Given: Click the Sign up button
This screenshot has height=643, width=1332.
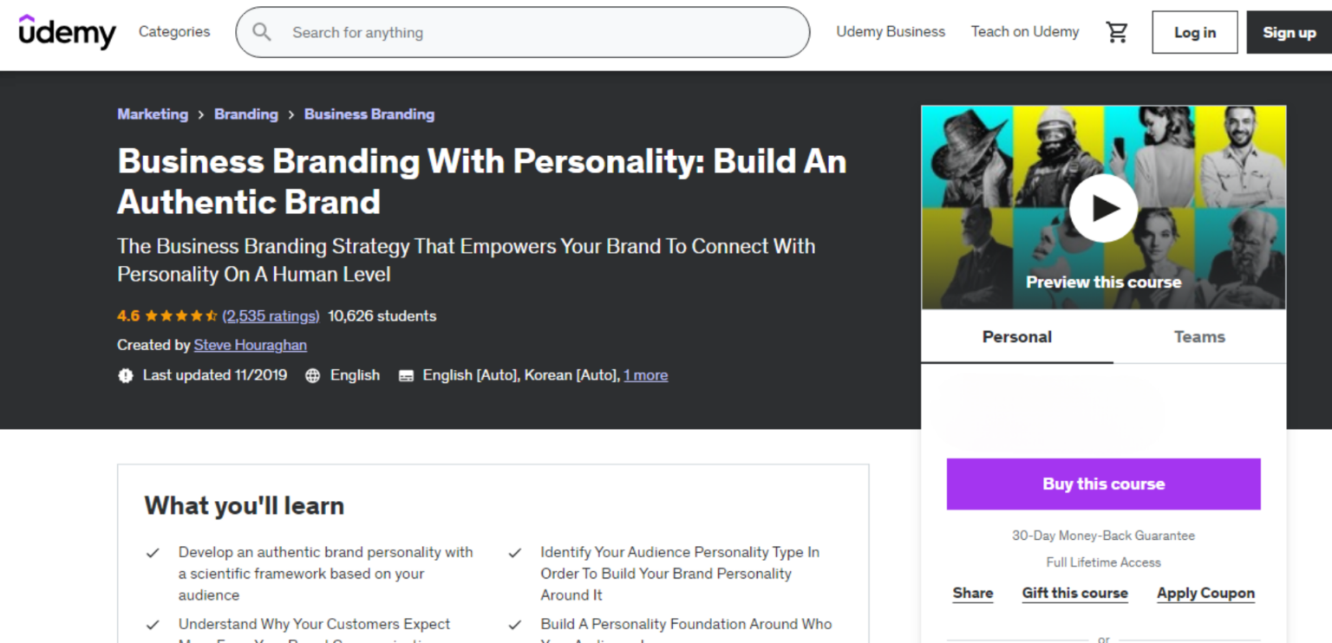Looking at the screenshot, I should tap(1289, 33).
